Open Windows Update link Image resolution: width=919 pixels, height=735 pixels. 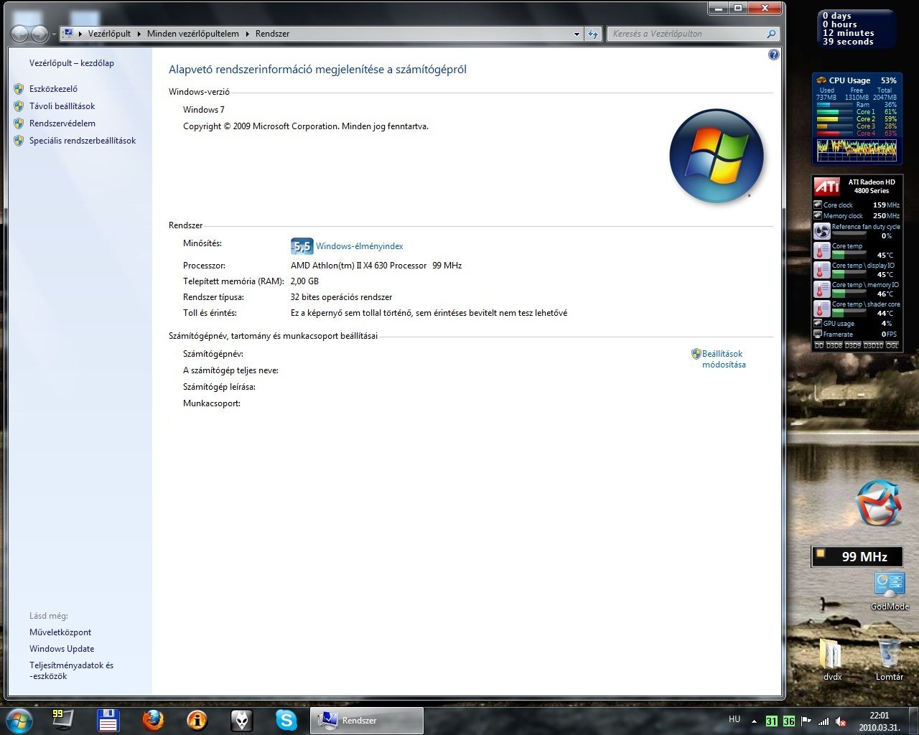pyautogui.click(x=62, y=649)
